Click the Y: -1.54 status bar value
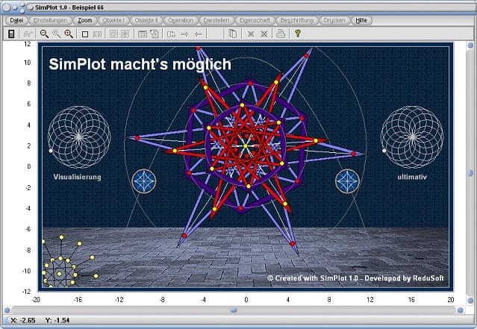Viewport: 477px width, 329px height. tap(57, 320)
